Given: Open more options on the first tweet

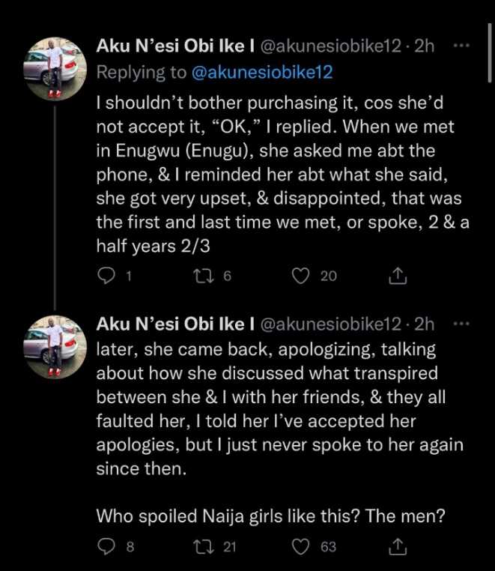Looking at the screenshot, I should 462,46.
